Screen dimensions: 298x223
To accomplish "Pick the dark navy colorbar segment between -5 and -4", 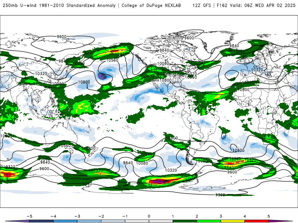I will 41,221.
